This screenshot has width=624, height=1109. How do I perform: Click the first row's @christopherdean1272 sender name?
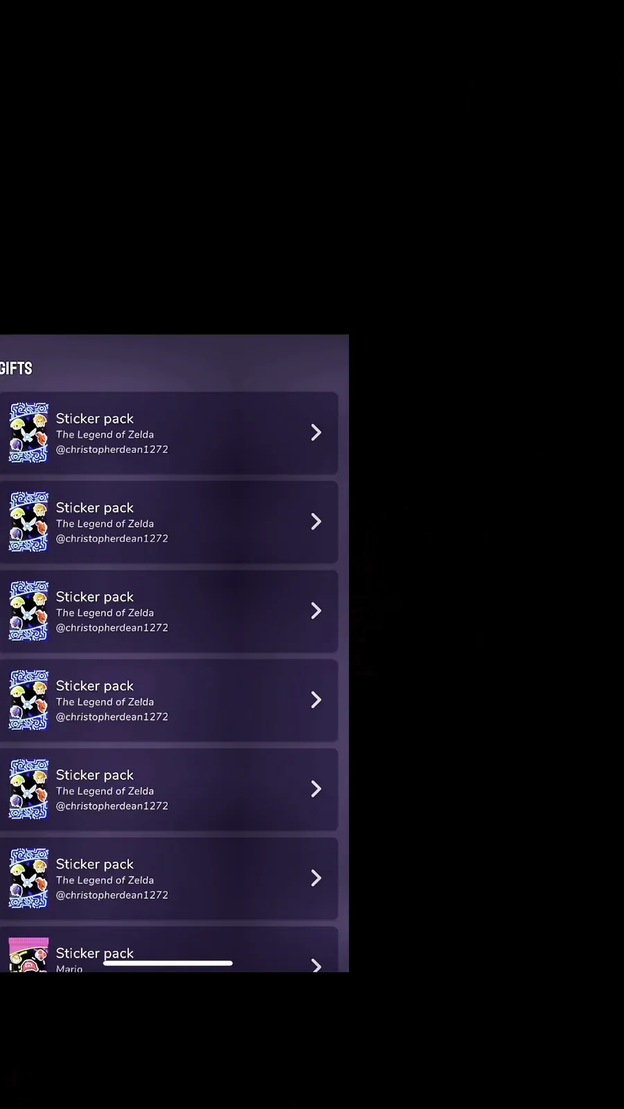click(112, 449)
